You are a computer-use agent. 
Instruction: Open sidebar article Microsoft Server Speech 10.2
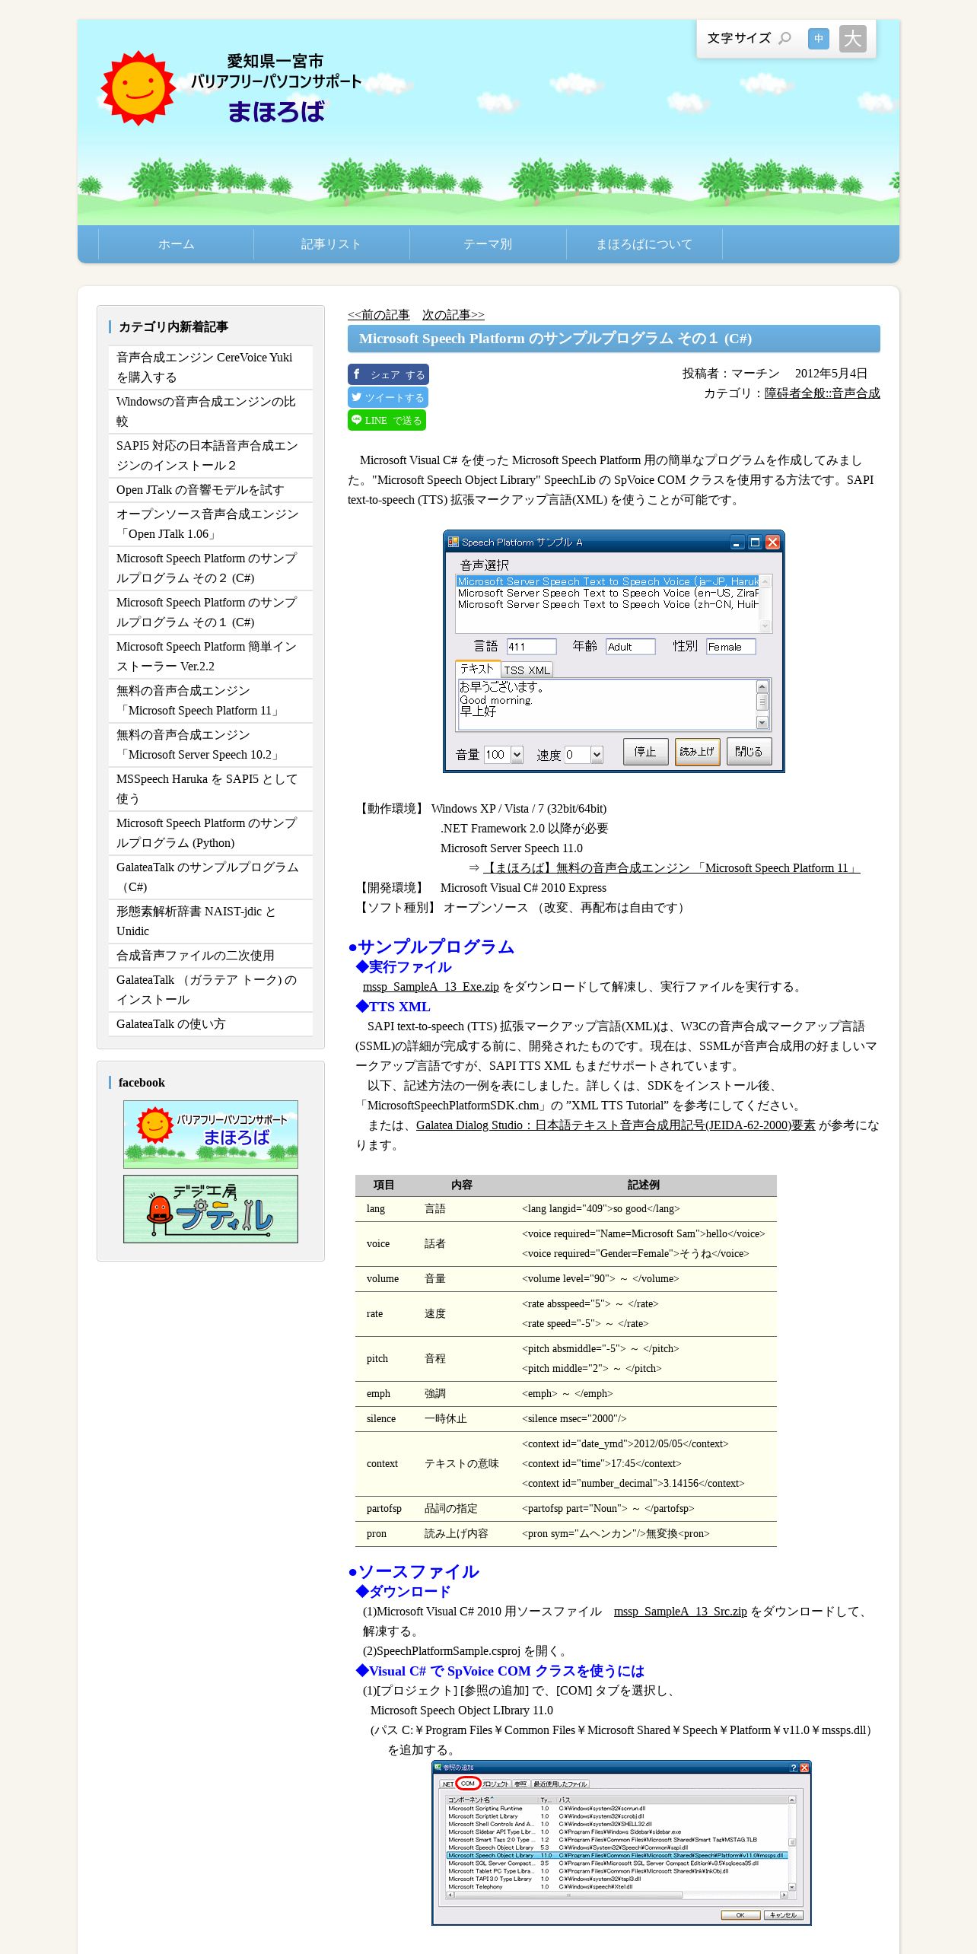pyautogui.click(x=211, y=745)
